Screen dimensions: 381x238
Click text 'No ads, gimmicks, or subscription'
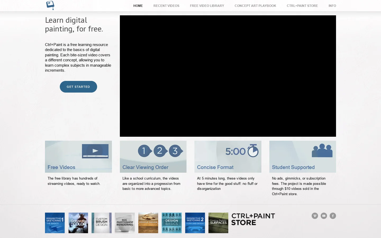pos(299,178)
